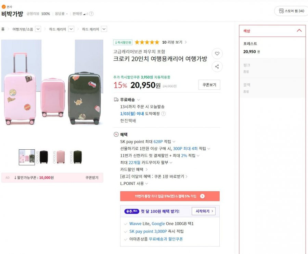Select the 포레스트 color option
Image resolution: width=308 pixels, height=254 pixels.
pyautogui.click(x=272, y=47)
